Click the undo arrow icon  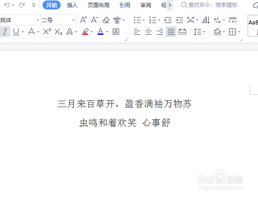[x=7, y=5]
